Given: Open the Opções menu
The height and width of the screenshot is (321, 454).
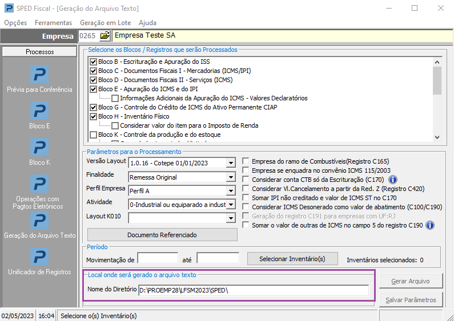Looking at the screenshot, I should 15,23.
